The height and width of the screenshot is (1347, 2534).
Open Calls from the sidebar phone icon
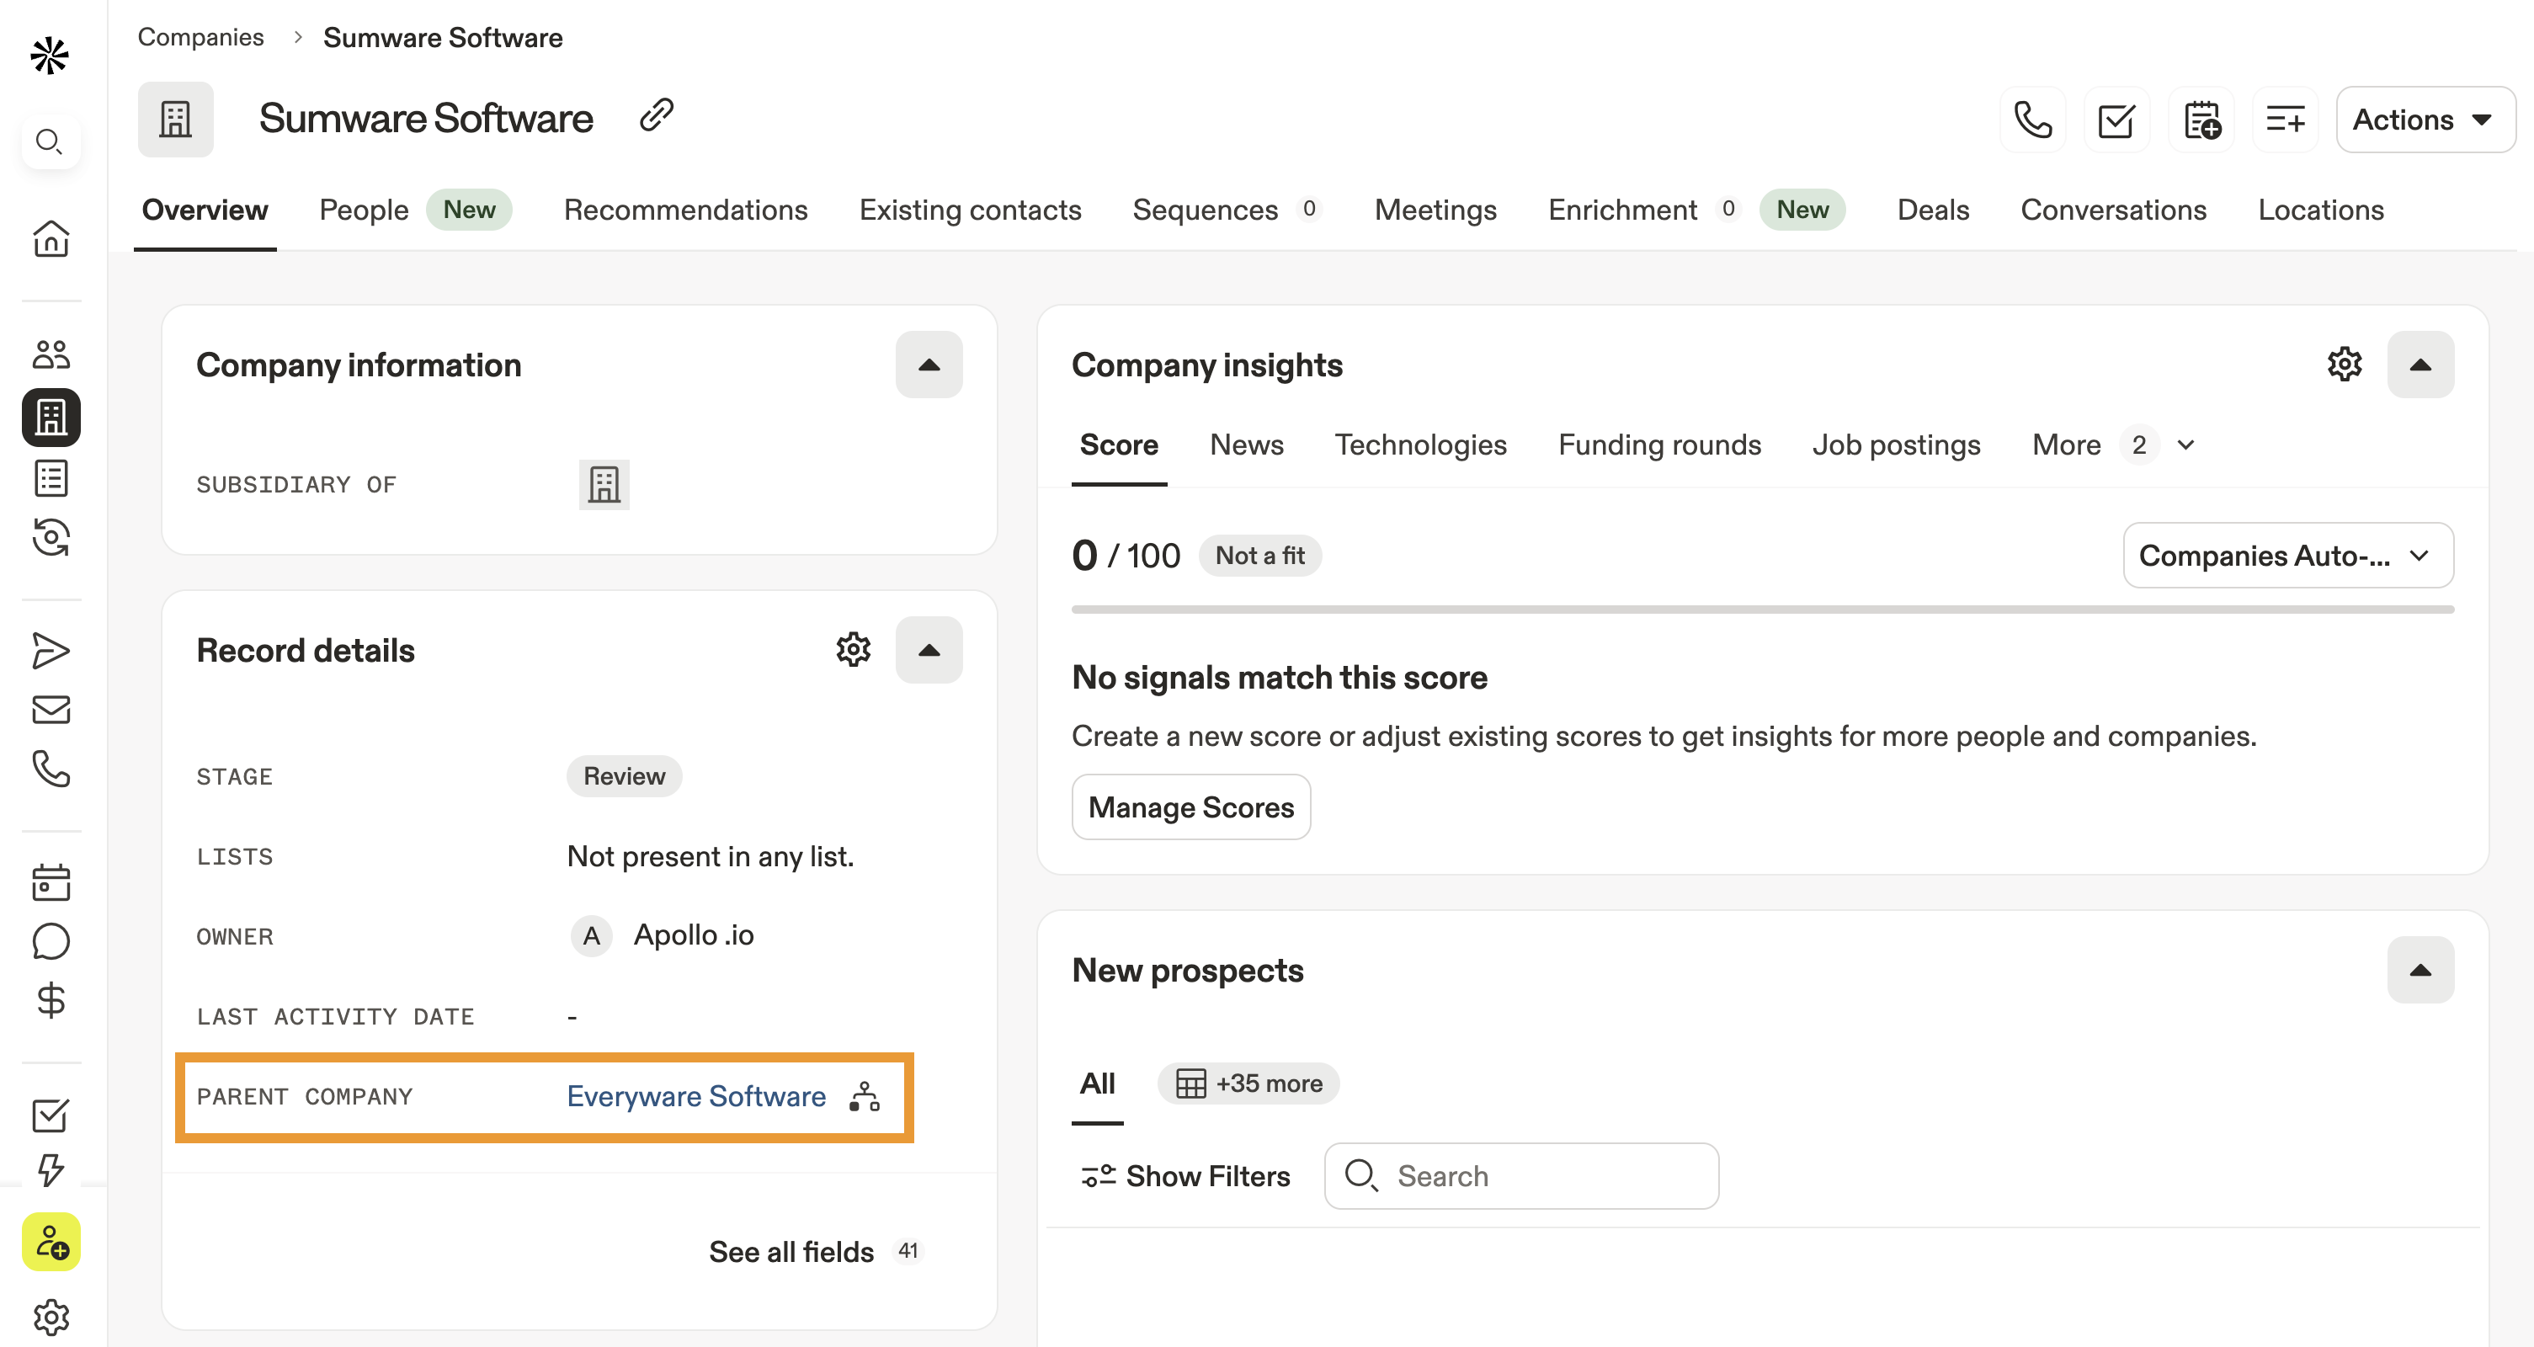coord(51,769)
